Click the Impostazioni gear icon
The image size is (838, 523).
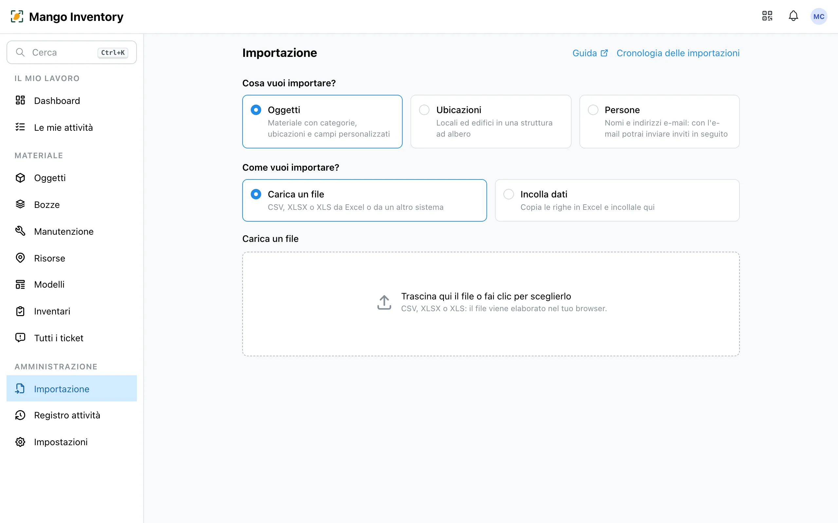(x=20, y=442)
